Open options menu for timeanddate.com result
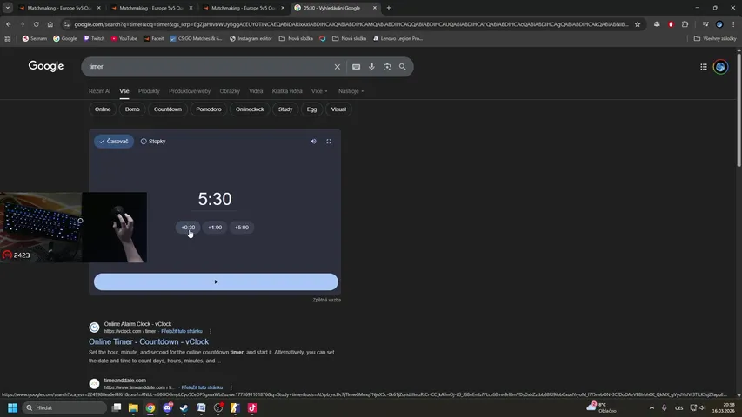The width and height of the screenshot is (742, 417). [x=231, y=387]
